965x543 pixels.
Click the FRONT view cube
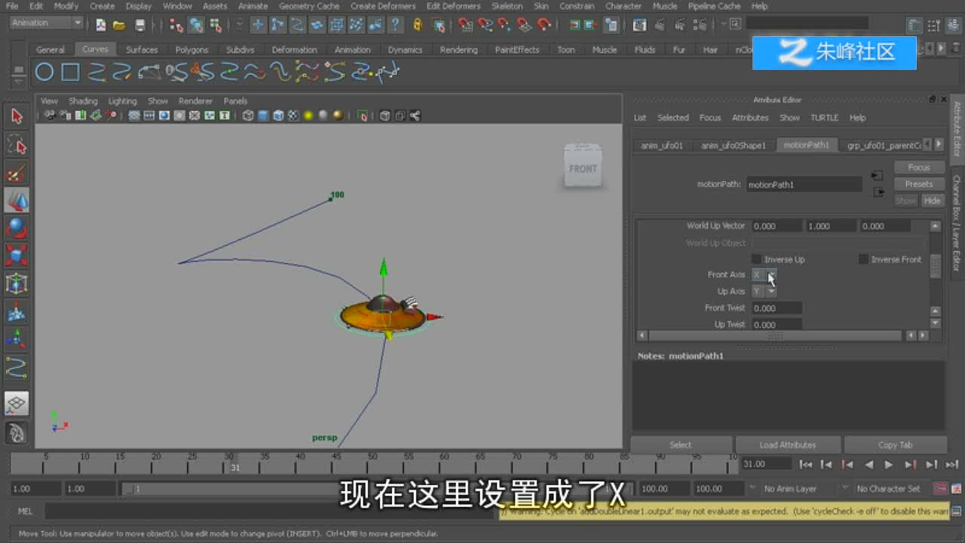point(583,166)
